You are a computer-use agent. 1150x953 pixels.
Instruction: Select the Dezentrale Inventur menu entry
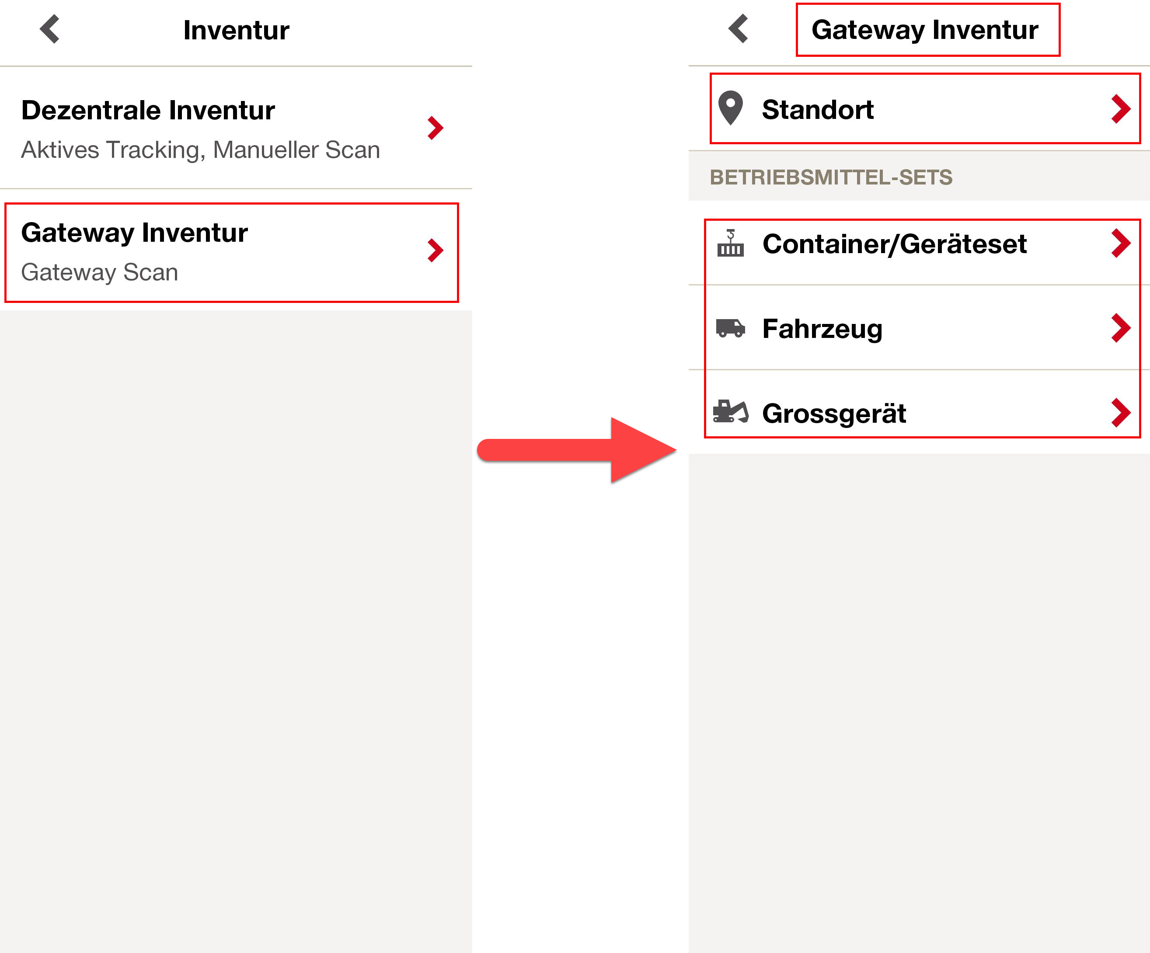coord(236,128)
